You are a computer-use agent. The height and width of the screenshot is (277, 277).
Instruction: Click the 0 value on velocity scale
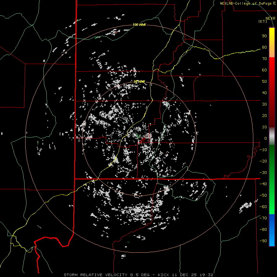pyautogui.click(x=266, y=138)
